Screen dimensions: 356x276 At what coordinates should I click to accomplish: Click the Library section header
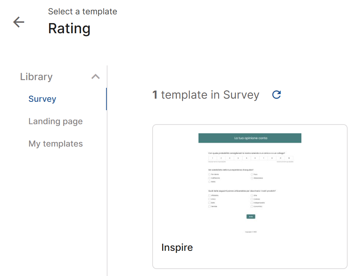pos(36,77)
